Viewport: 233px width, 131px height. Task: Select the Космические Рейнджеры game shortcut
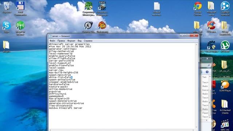pos(102,9)
